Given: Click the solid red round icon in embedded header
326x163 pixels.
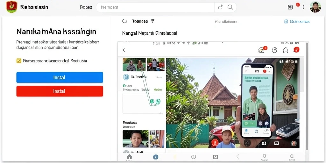Looking at the screenshot, I should click(x=296, y=50).
